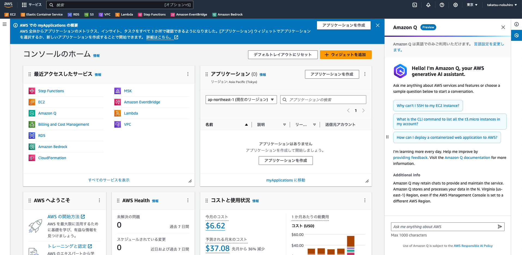Image resolution: width=522 pixels, height=255 pixels.
Task: Go to previous page of applications
Action: point(348,110)
